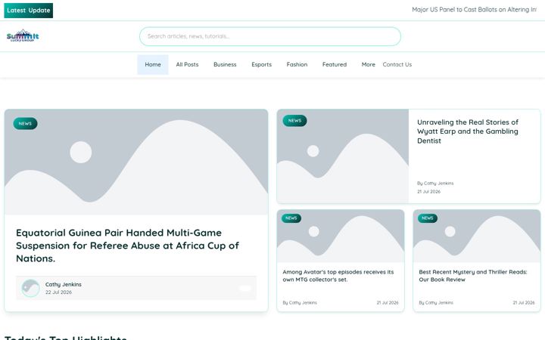This screenshot has height=340, width=545.
Task: Click Cathy Jenkins author avatar icon
Action: pyautogui.click(x=30, y=288)
